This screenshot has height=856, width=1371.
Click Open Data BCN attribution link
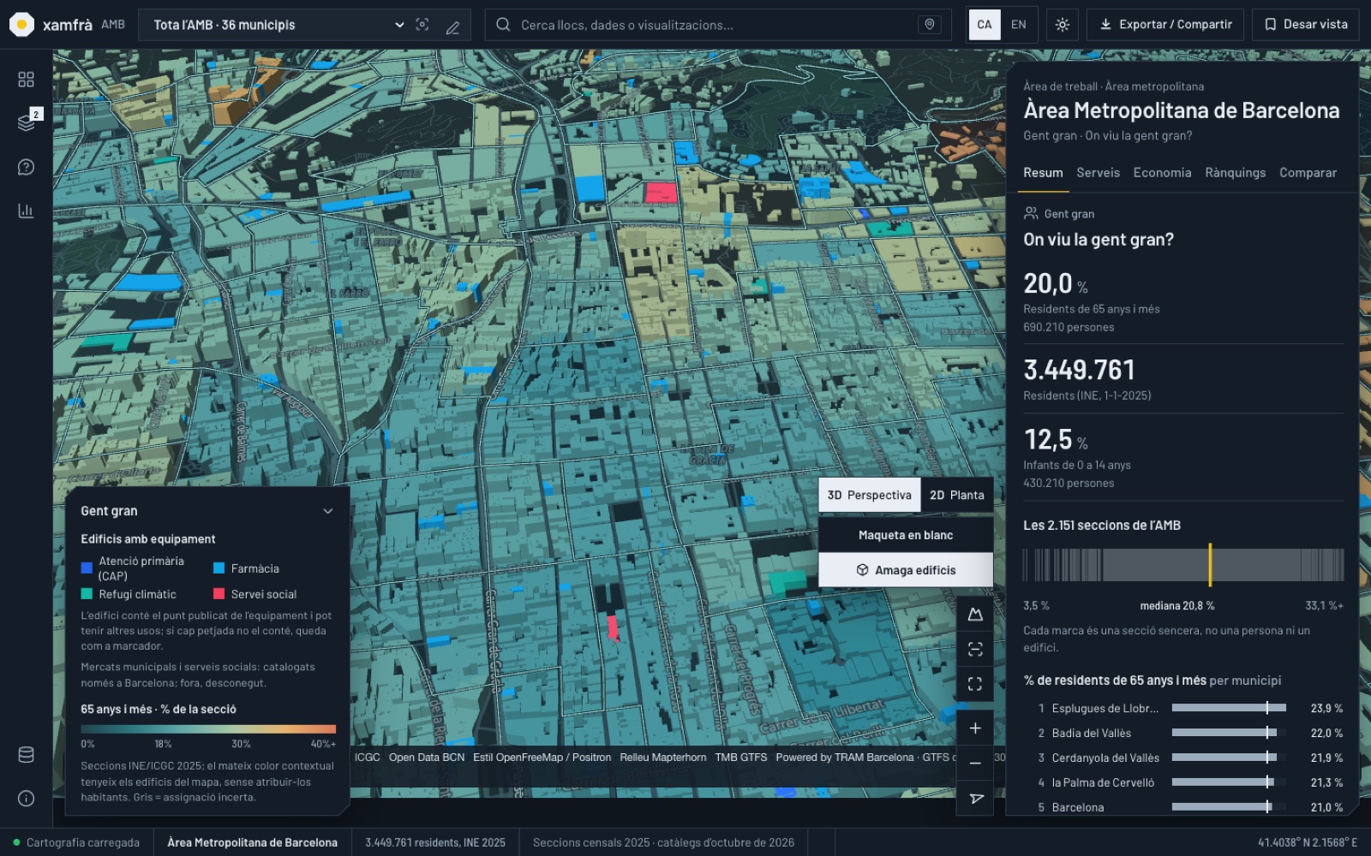click(x=427, y=758)
